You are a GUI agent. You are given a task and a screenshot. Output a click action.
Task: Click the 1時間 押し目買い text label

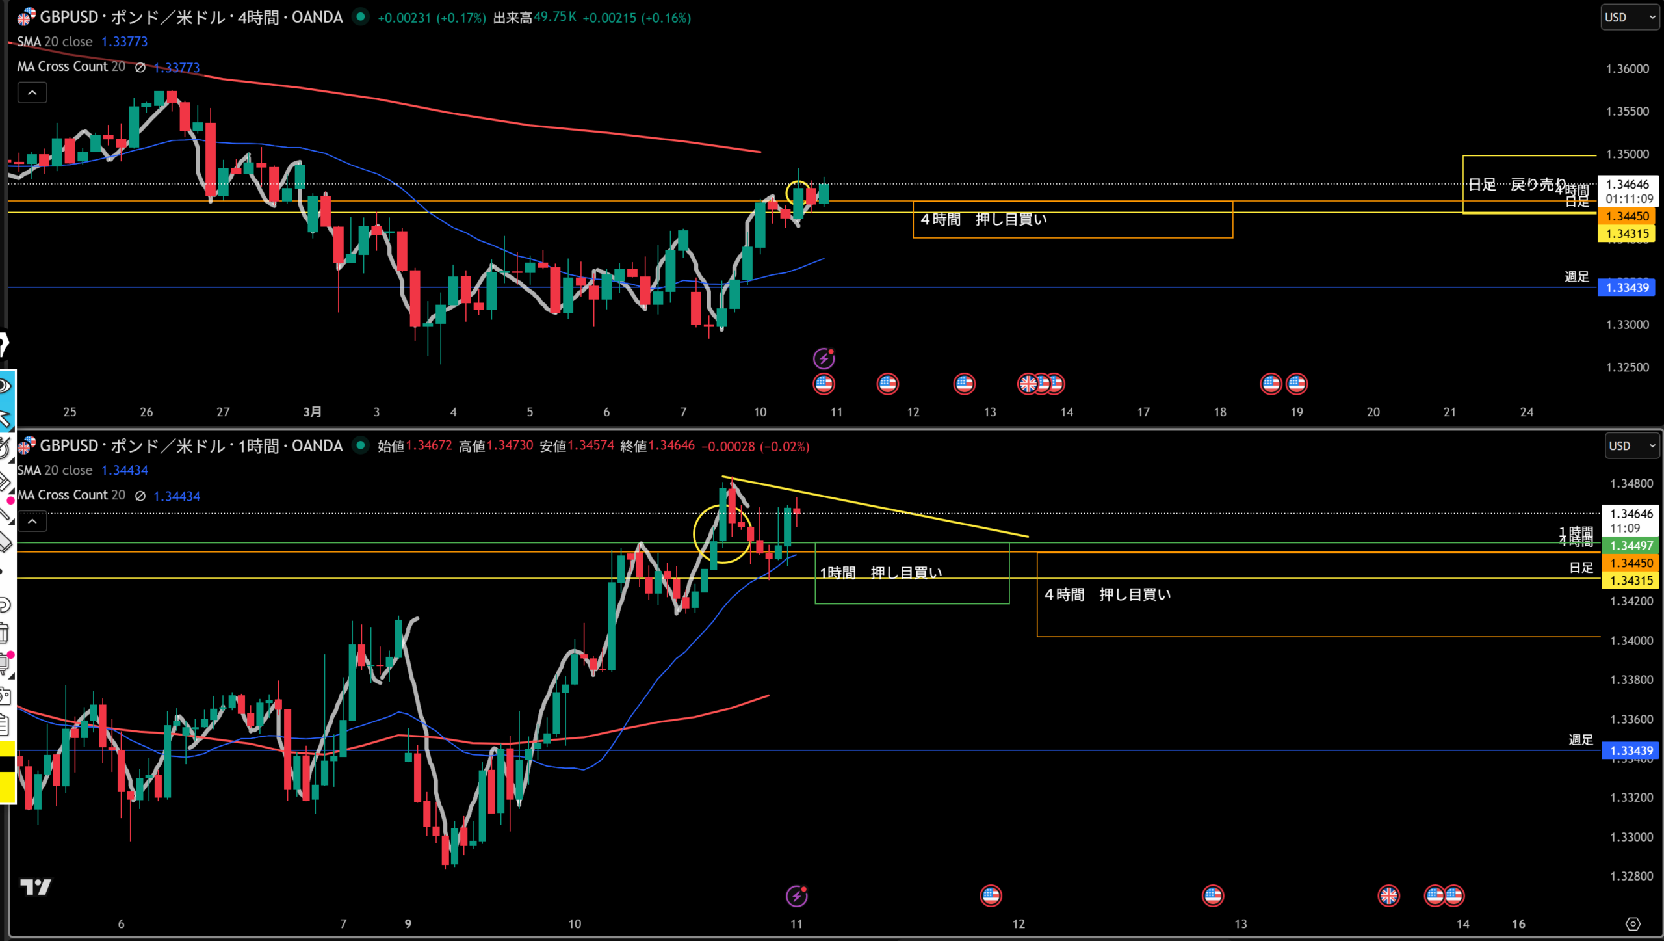(x=880, y=573)
